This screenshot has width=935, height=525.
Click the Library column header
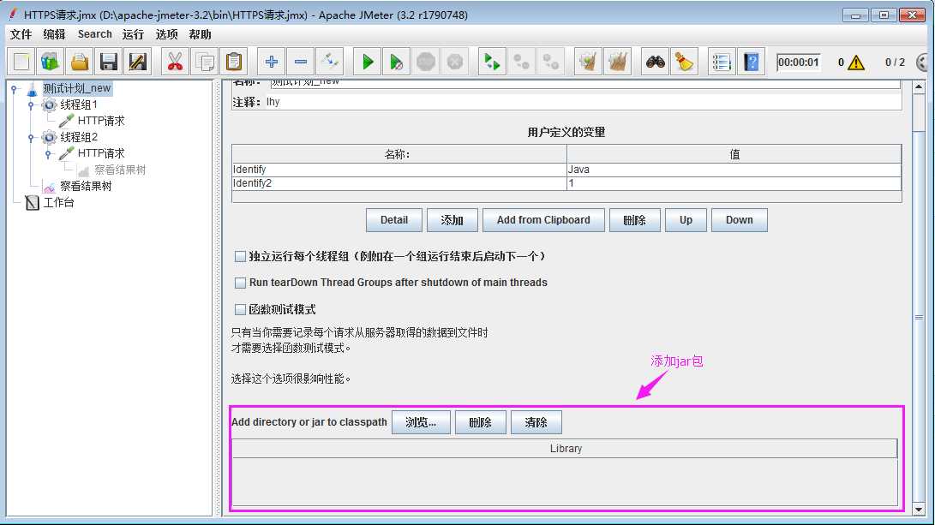(565, 449)
